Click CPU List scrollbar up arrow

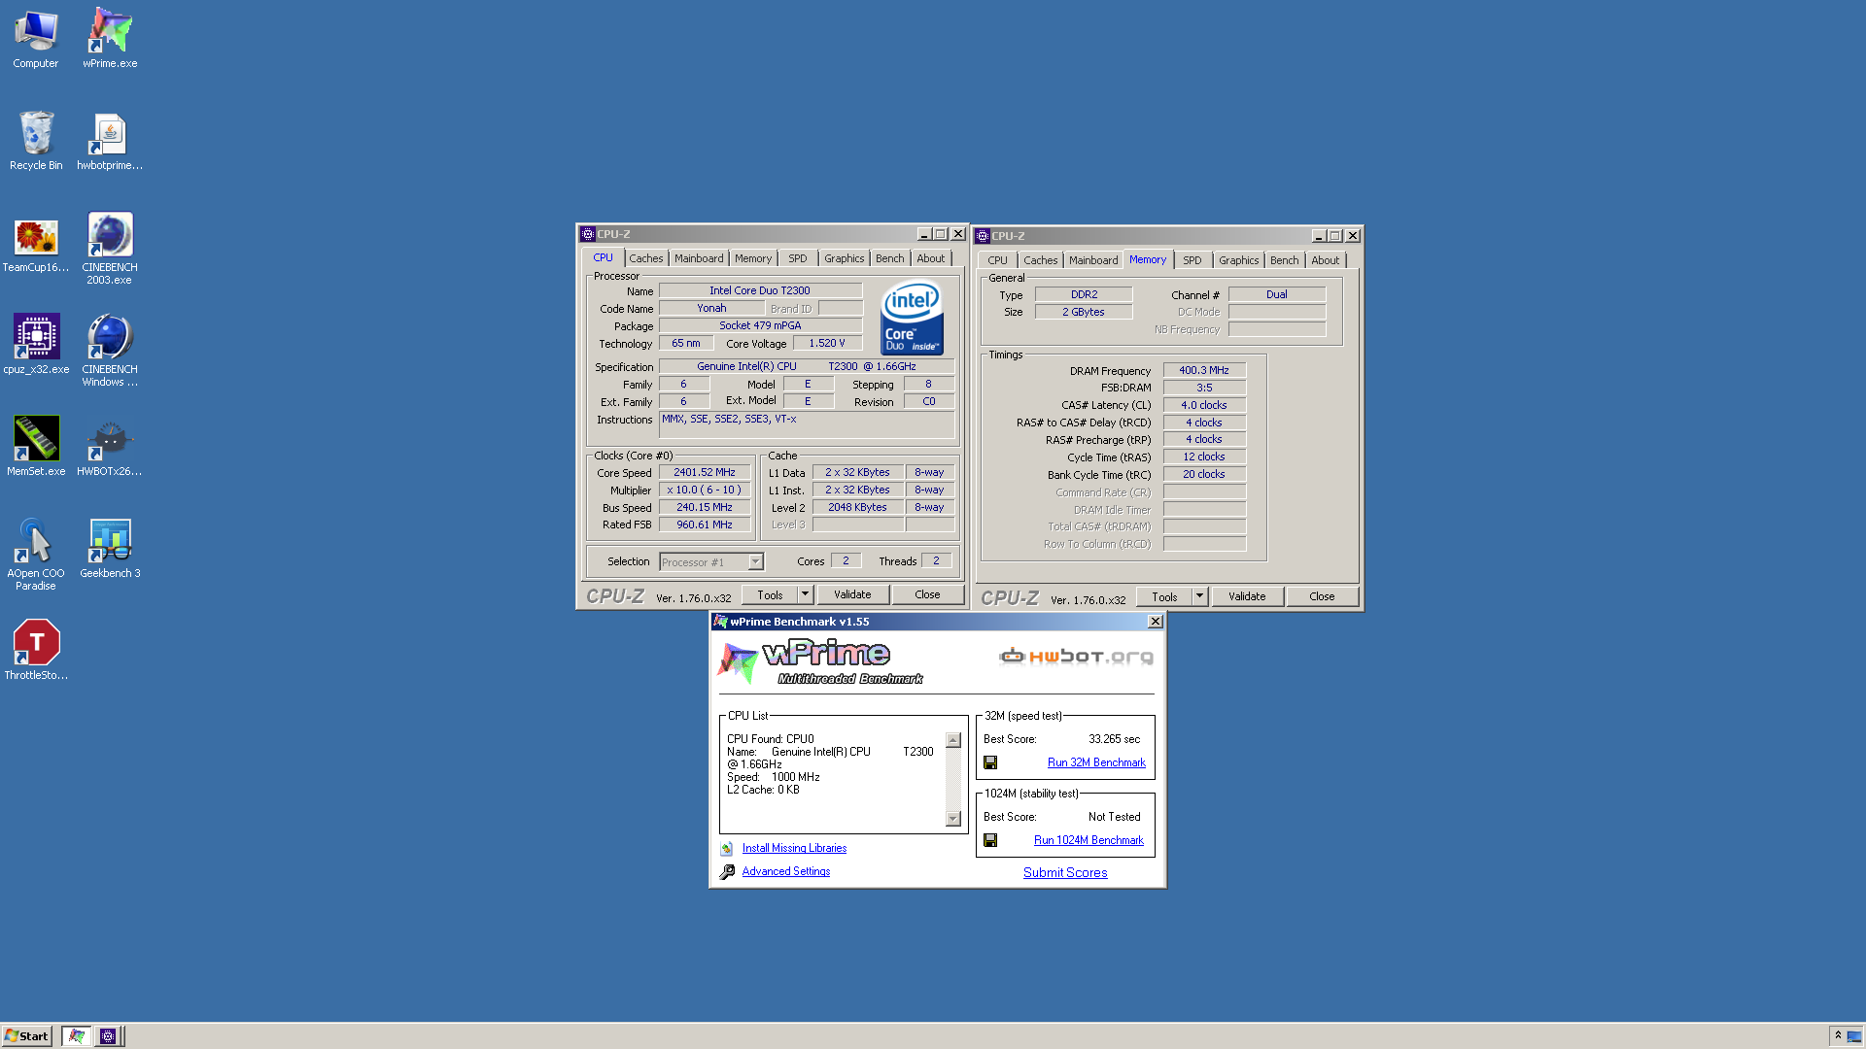pos(953,740)
